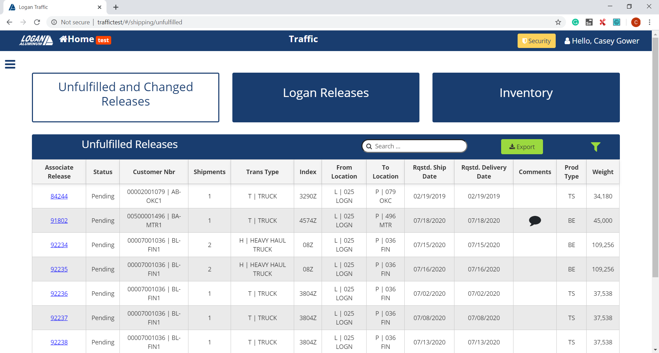Go to Home
The image size is (659, 353).
pyautogui.click(x=77, y=39)
